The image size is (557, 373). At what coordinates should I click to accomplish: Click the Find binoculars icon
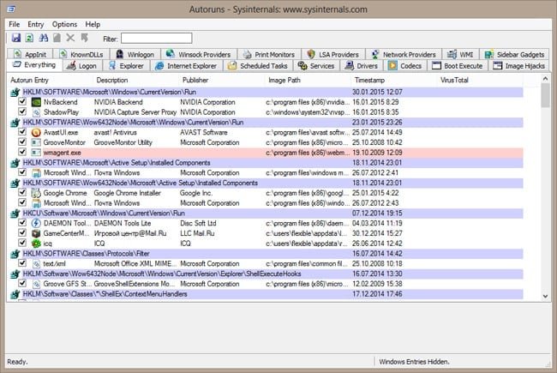coord(44,38)
